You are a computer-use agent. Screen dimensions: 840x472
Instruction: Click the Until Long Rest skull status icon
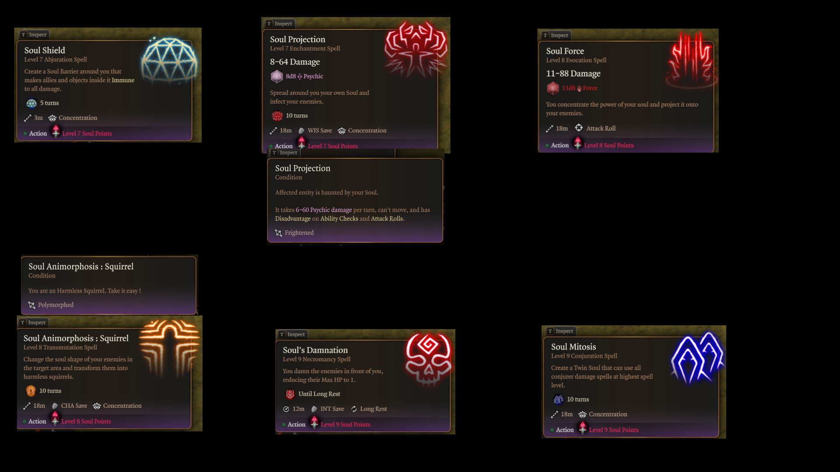(x=290, y=394)
